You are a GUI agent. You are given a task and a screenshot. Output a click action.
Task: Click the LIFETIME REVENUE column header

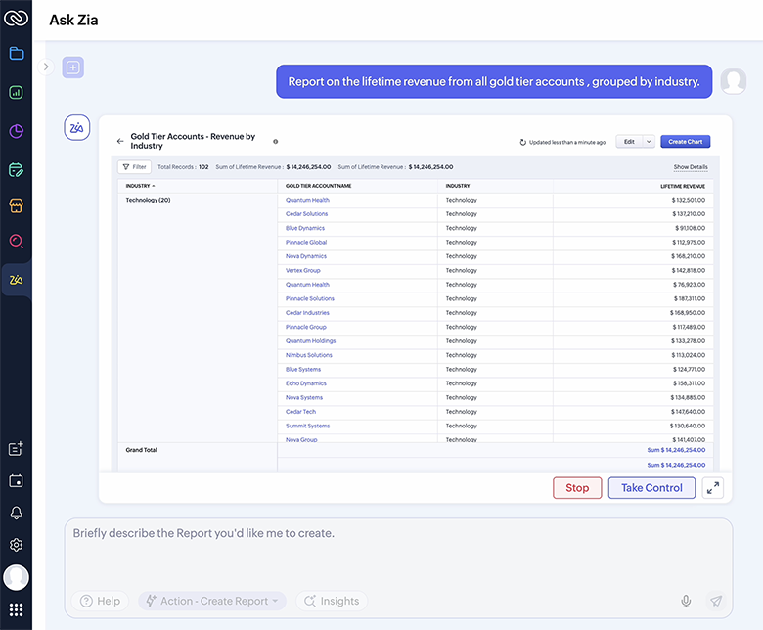(x=682, y=186)
